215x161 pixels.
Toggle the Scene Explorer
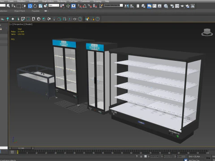[138, 6]
